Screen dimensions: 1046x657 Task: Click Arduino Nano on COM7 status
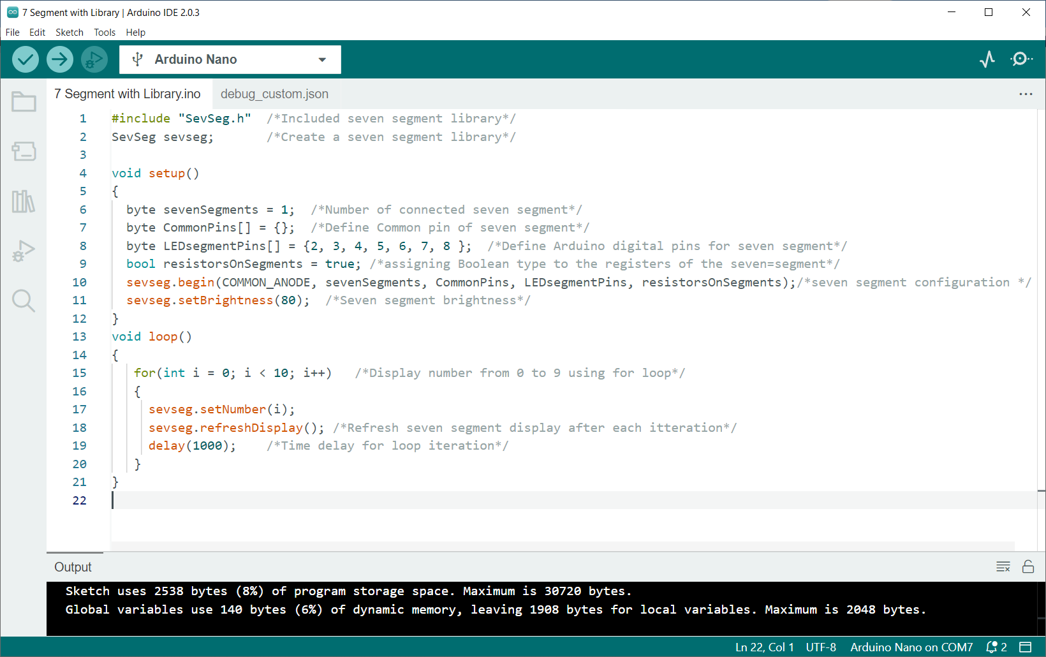(x=911, y=647)
